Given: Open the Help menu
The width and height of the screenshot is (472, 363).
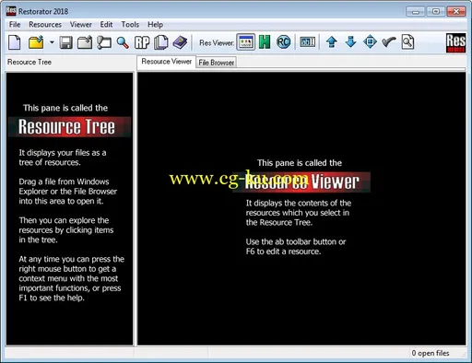Looking at the screenshot, I should point(155,25).
